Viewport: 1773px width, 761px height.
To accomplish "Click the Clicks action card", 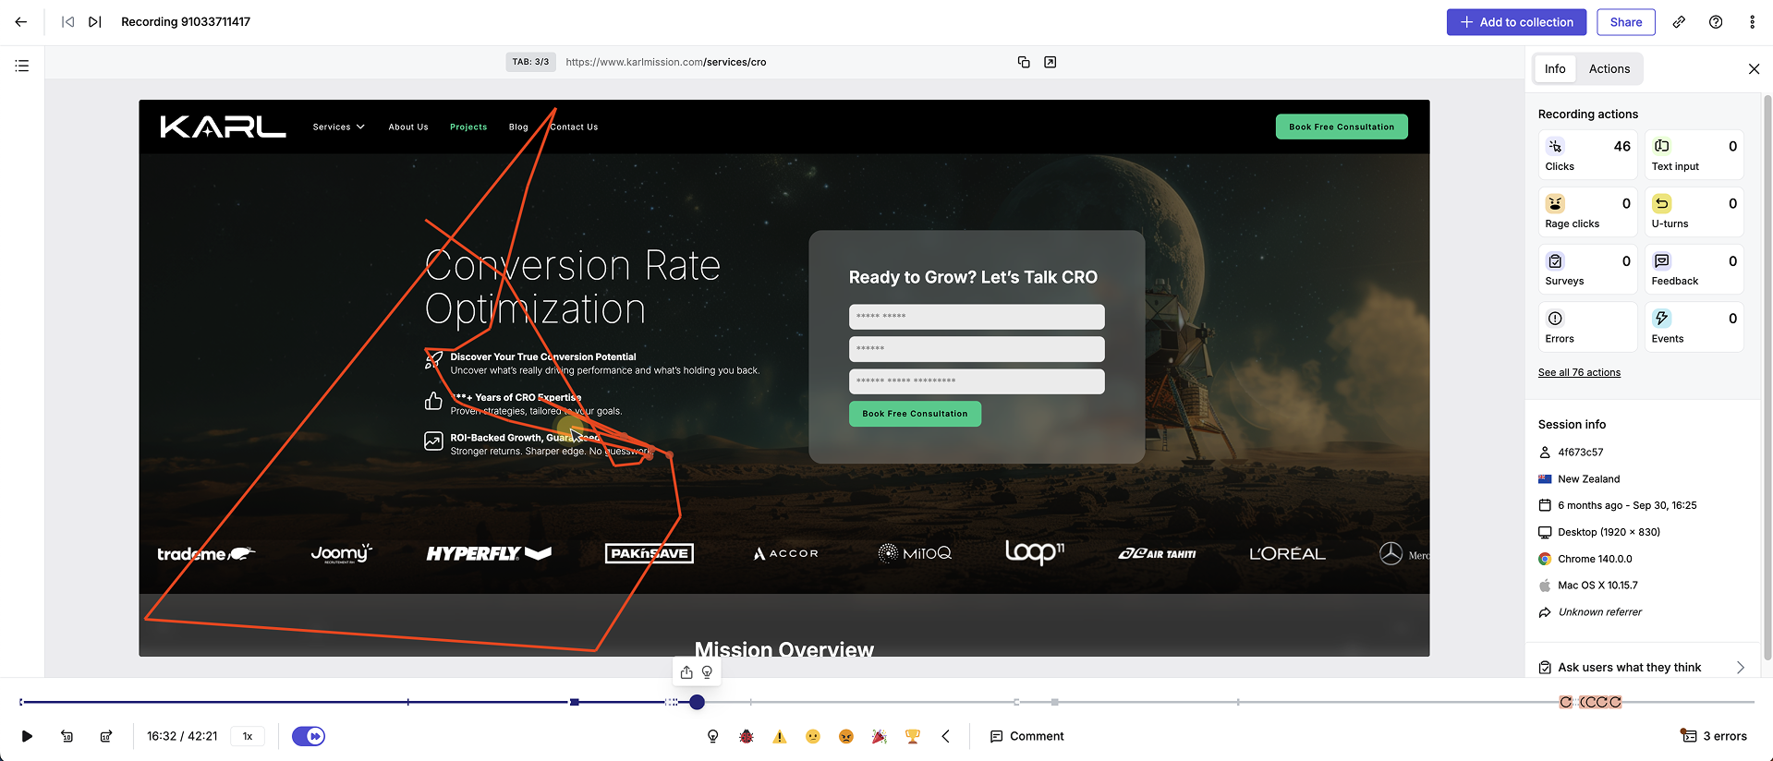I will [x=1587, y=155].
